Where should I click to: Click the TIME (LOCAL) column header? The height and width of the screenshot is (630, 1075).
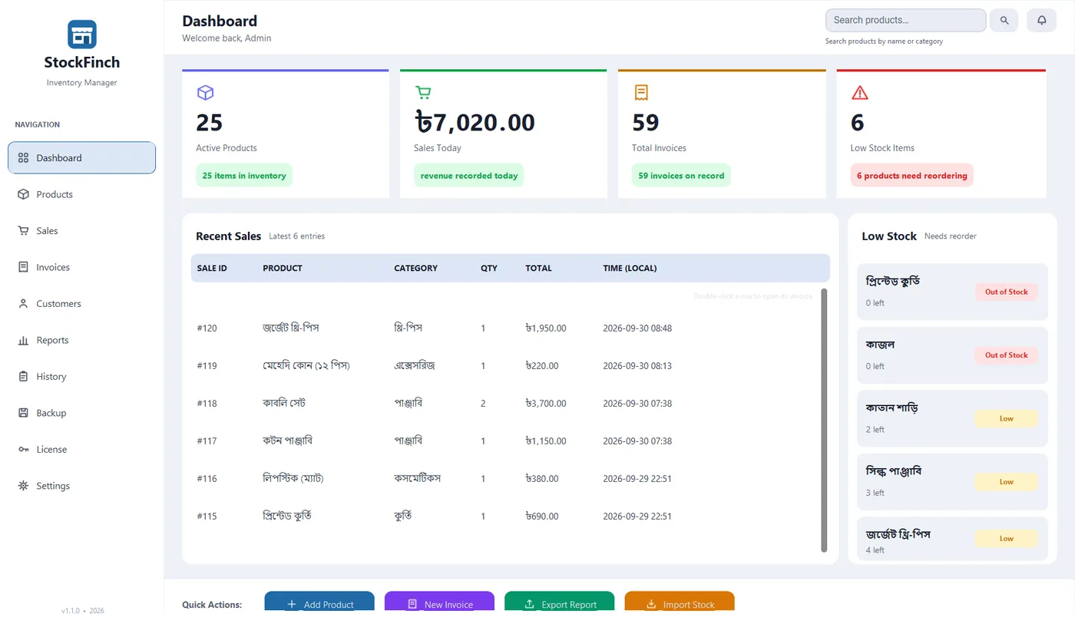tap(630, 268)
